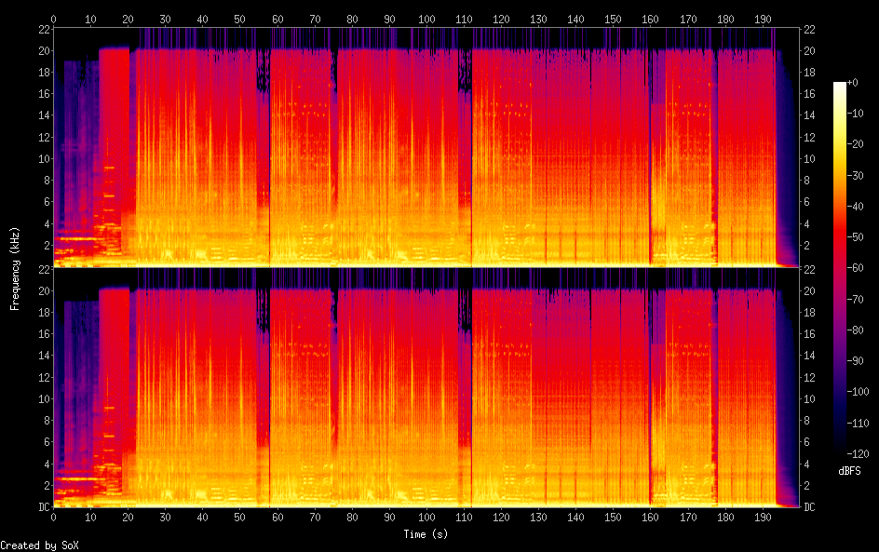Screen dimensions: 879x552
Task: Click the "Time (s)" axis label
Action: tap(426, 534)
